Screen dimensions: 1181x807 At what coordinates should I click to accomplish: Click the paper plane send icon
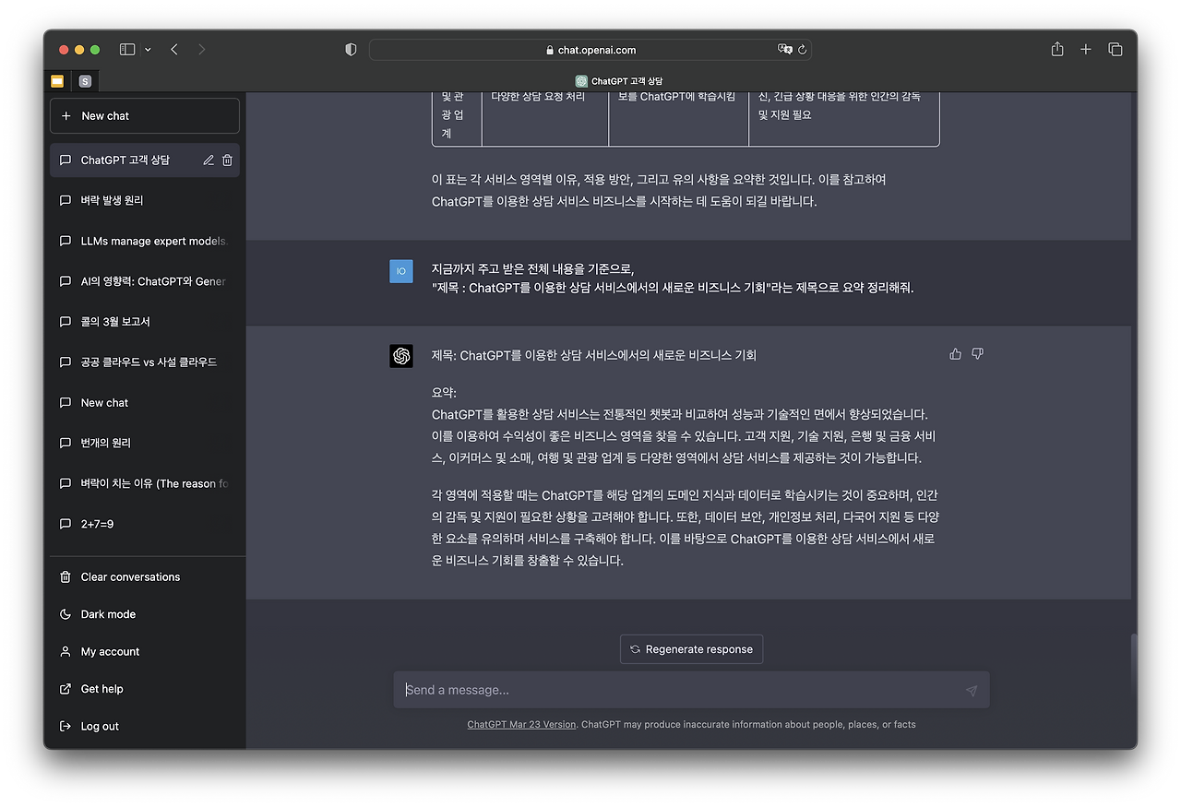(971, 690)
